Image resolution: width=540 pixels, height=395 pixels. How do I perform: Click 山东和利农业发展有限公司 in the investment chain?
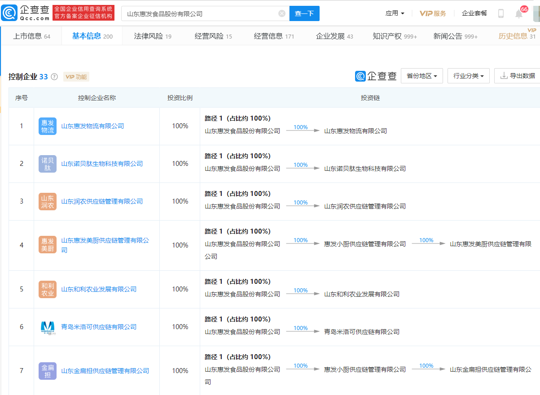362,294
